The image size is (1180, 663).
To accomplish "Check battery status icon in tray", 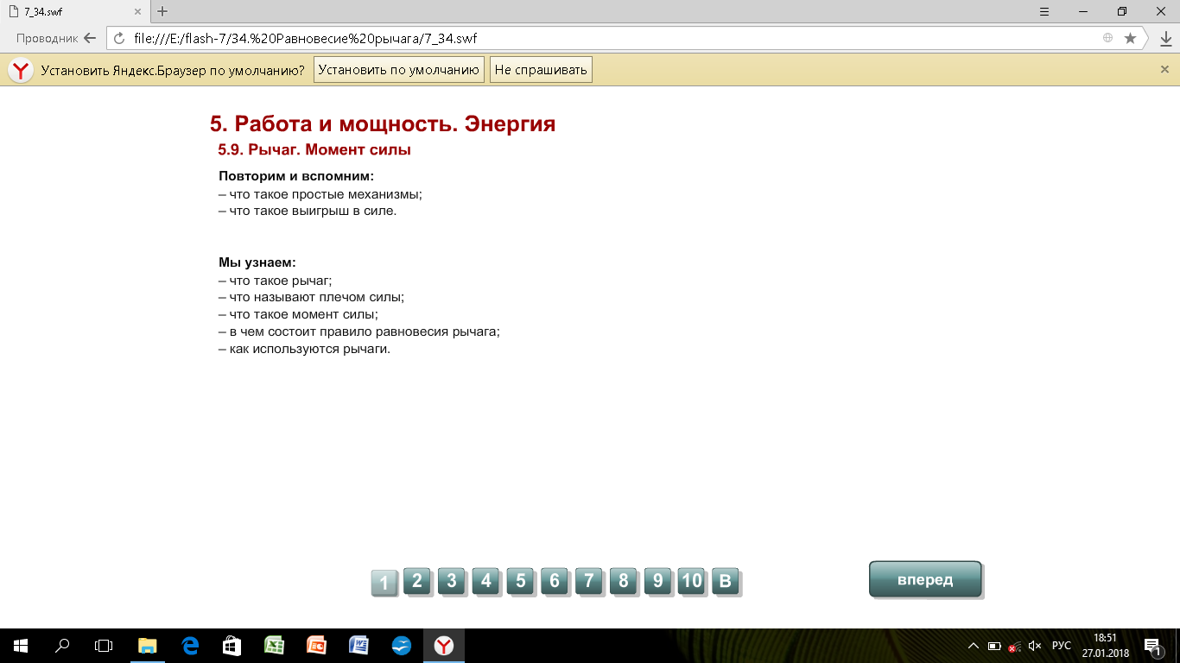I will pos(994,646).
